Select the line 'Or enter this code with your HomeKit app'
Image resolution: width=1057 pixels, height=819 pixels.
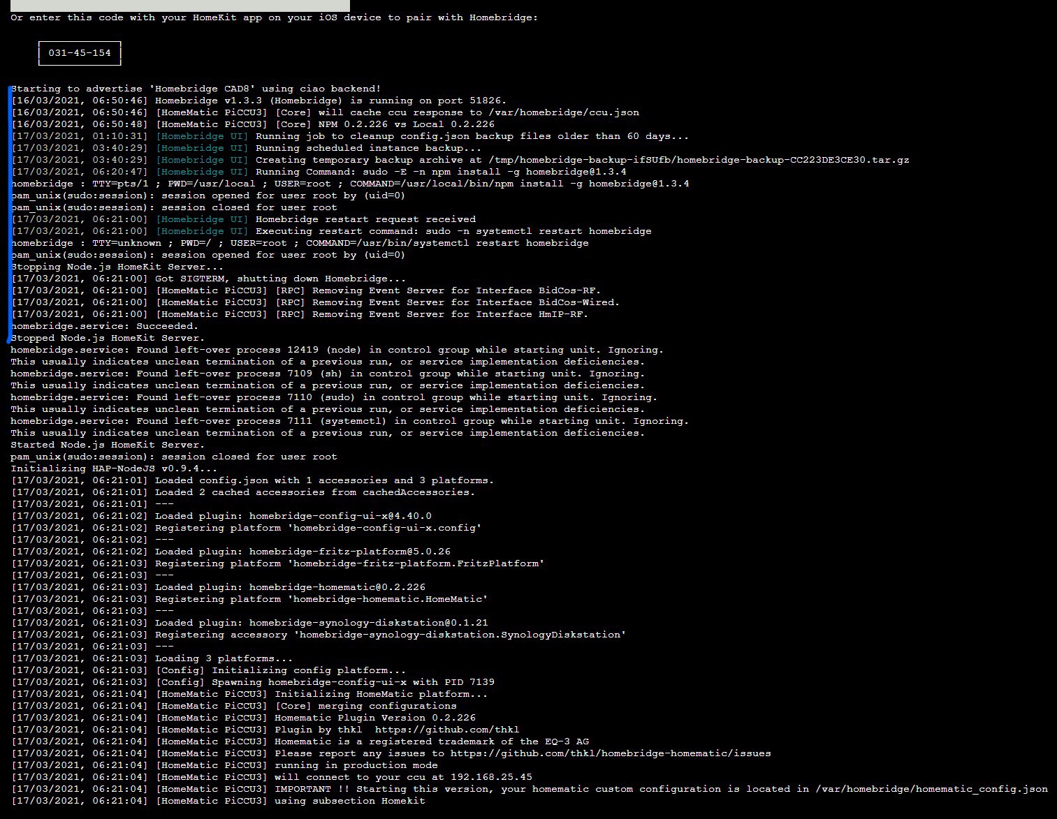(275, 17)
